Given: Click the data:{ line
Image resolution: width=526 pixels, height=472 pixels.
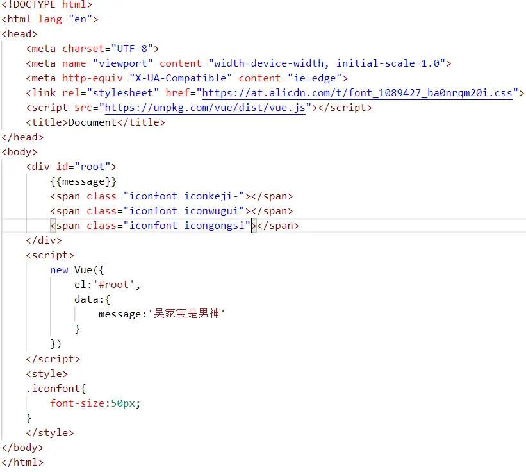Looking at the screenshot, I should pos(92,299).
